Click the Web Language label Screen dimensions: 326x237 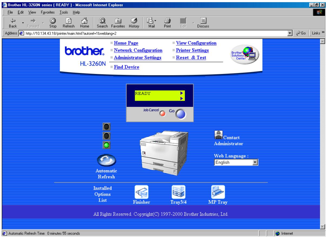click(x=231, y=156)
